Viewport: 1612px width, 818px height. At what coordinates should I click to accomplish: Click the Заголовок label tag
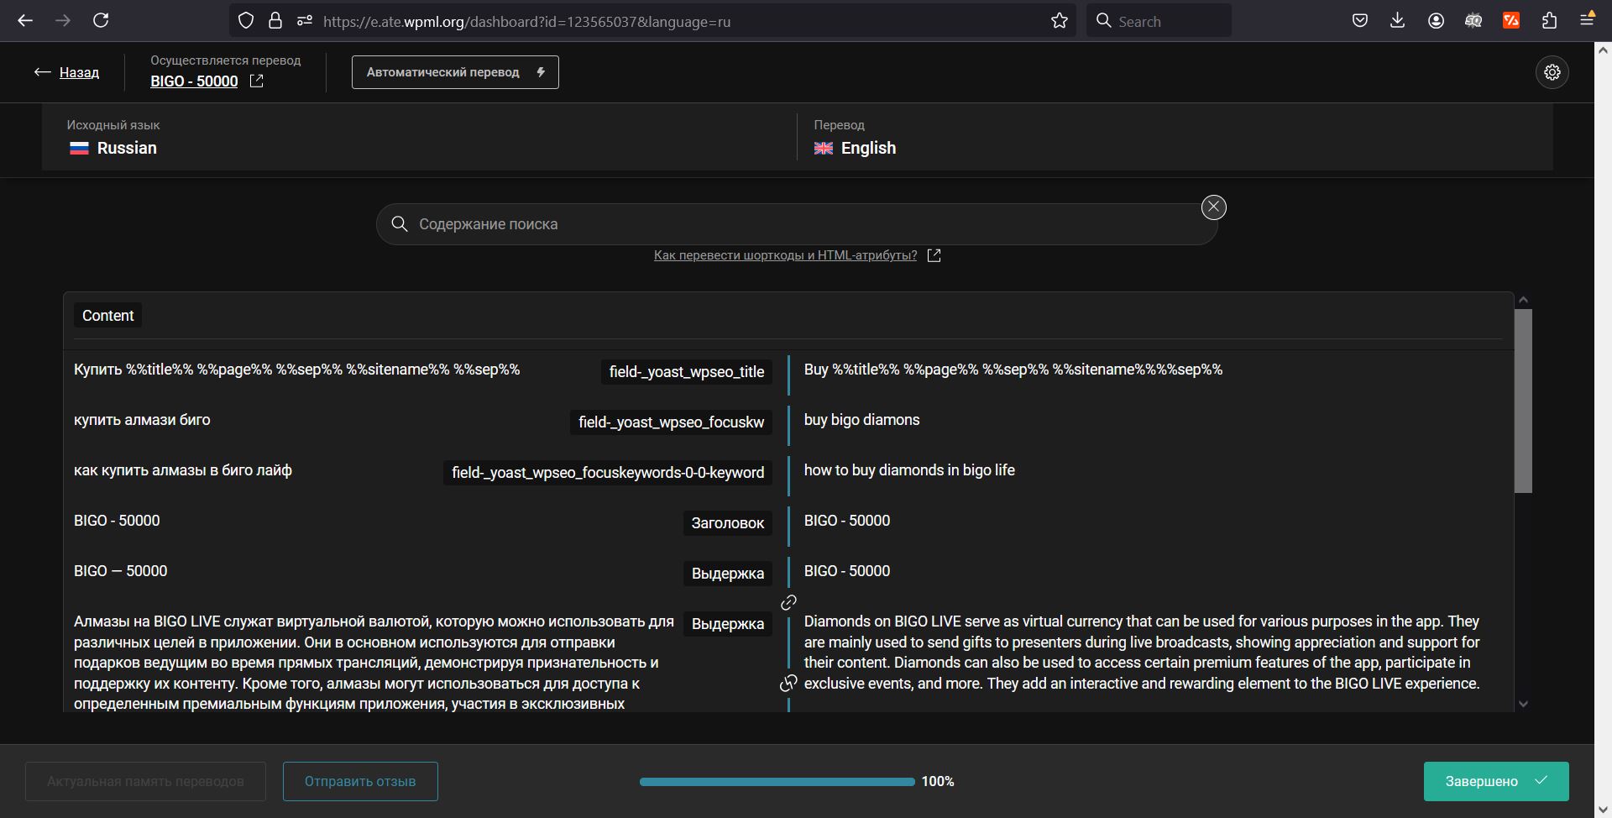pos(727,523)
